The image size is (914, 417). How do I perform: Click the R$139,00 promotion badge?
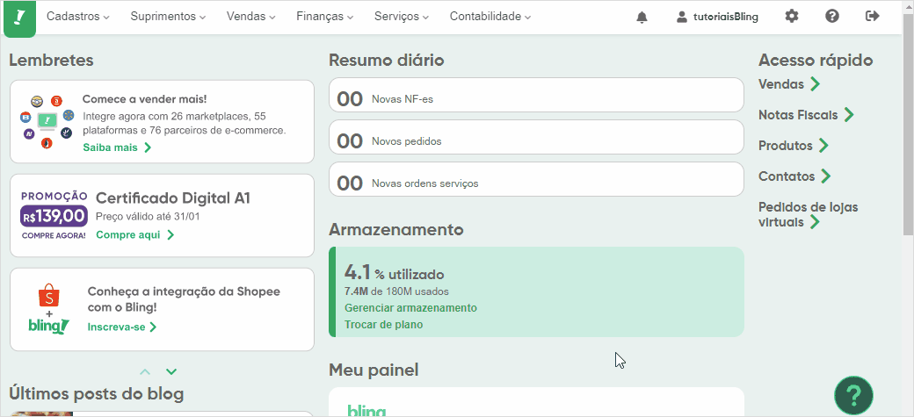click(x=54, y=216)
